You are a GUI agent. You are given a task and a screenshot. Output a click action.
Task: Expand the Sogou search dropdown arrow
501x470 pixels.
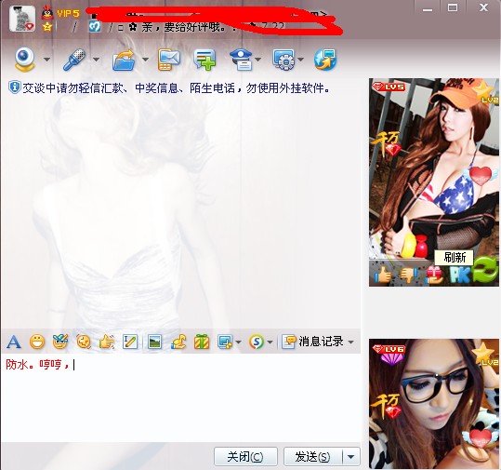click(x=270, y=342)
